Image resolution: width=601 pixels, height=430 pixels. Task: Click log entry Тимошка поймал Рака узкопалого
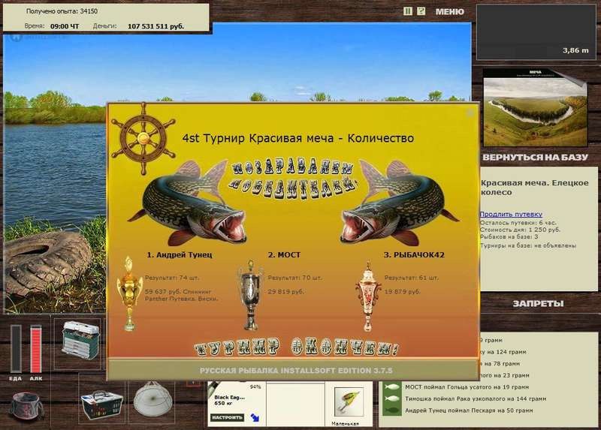click(x=476, y=398)
